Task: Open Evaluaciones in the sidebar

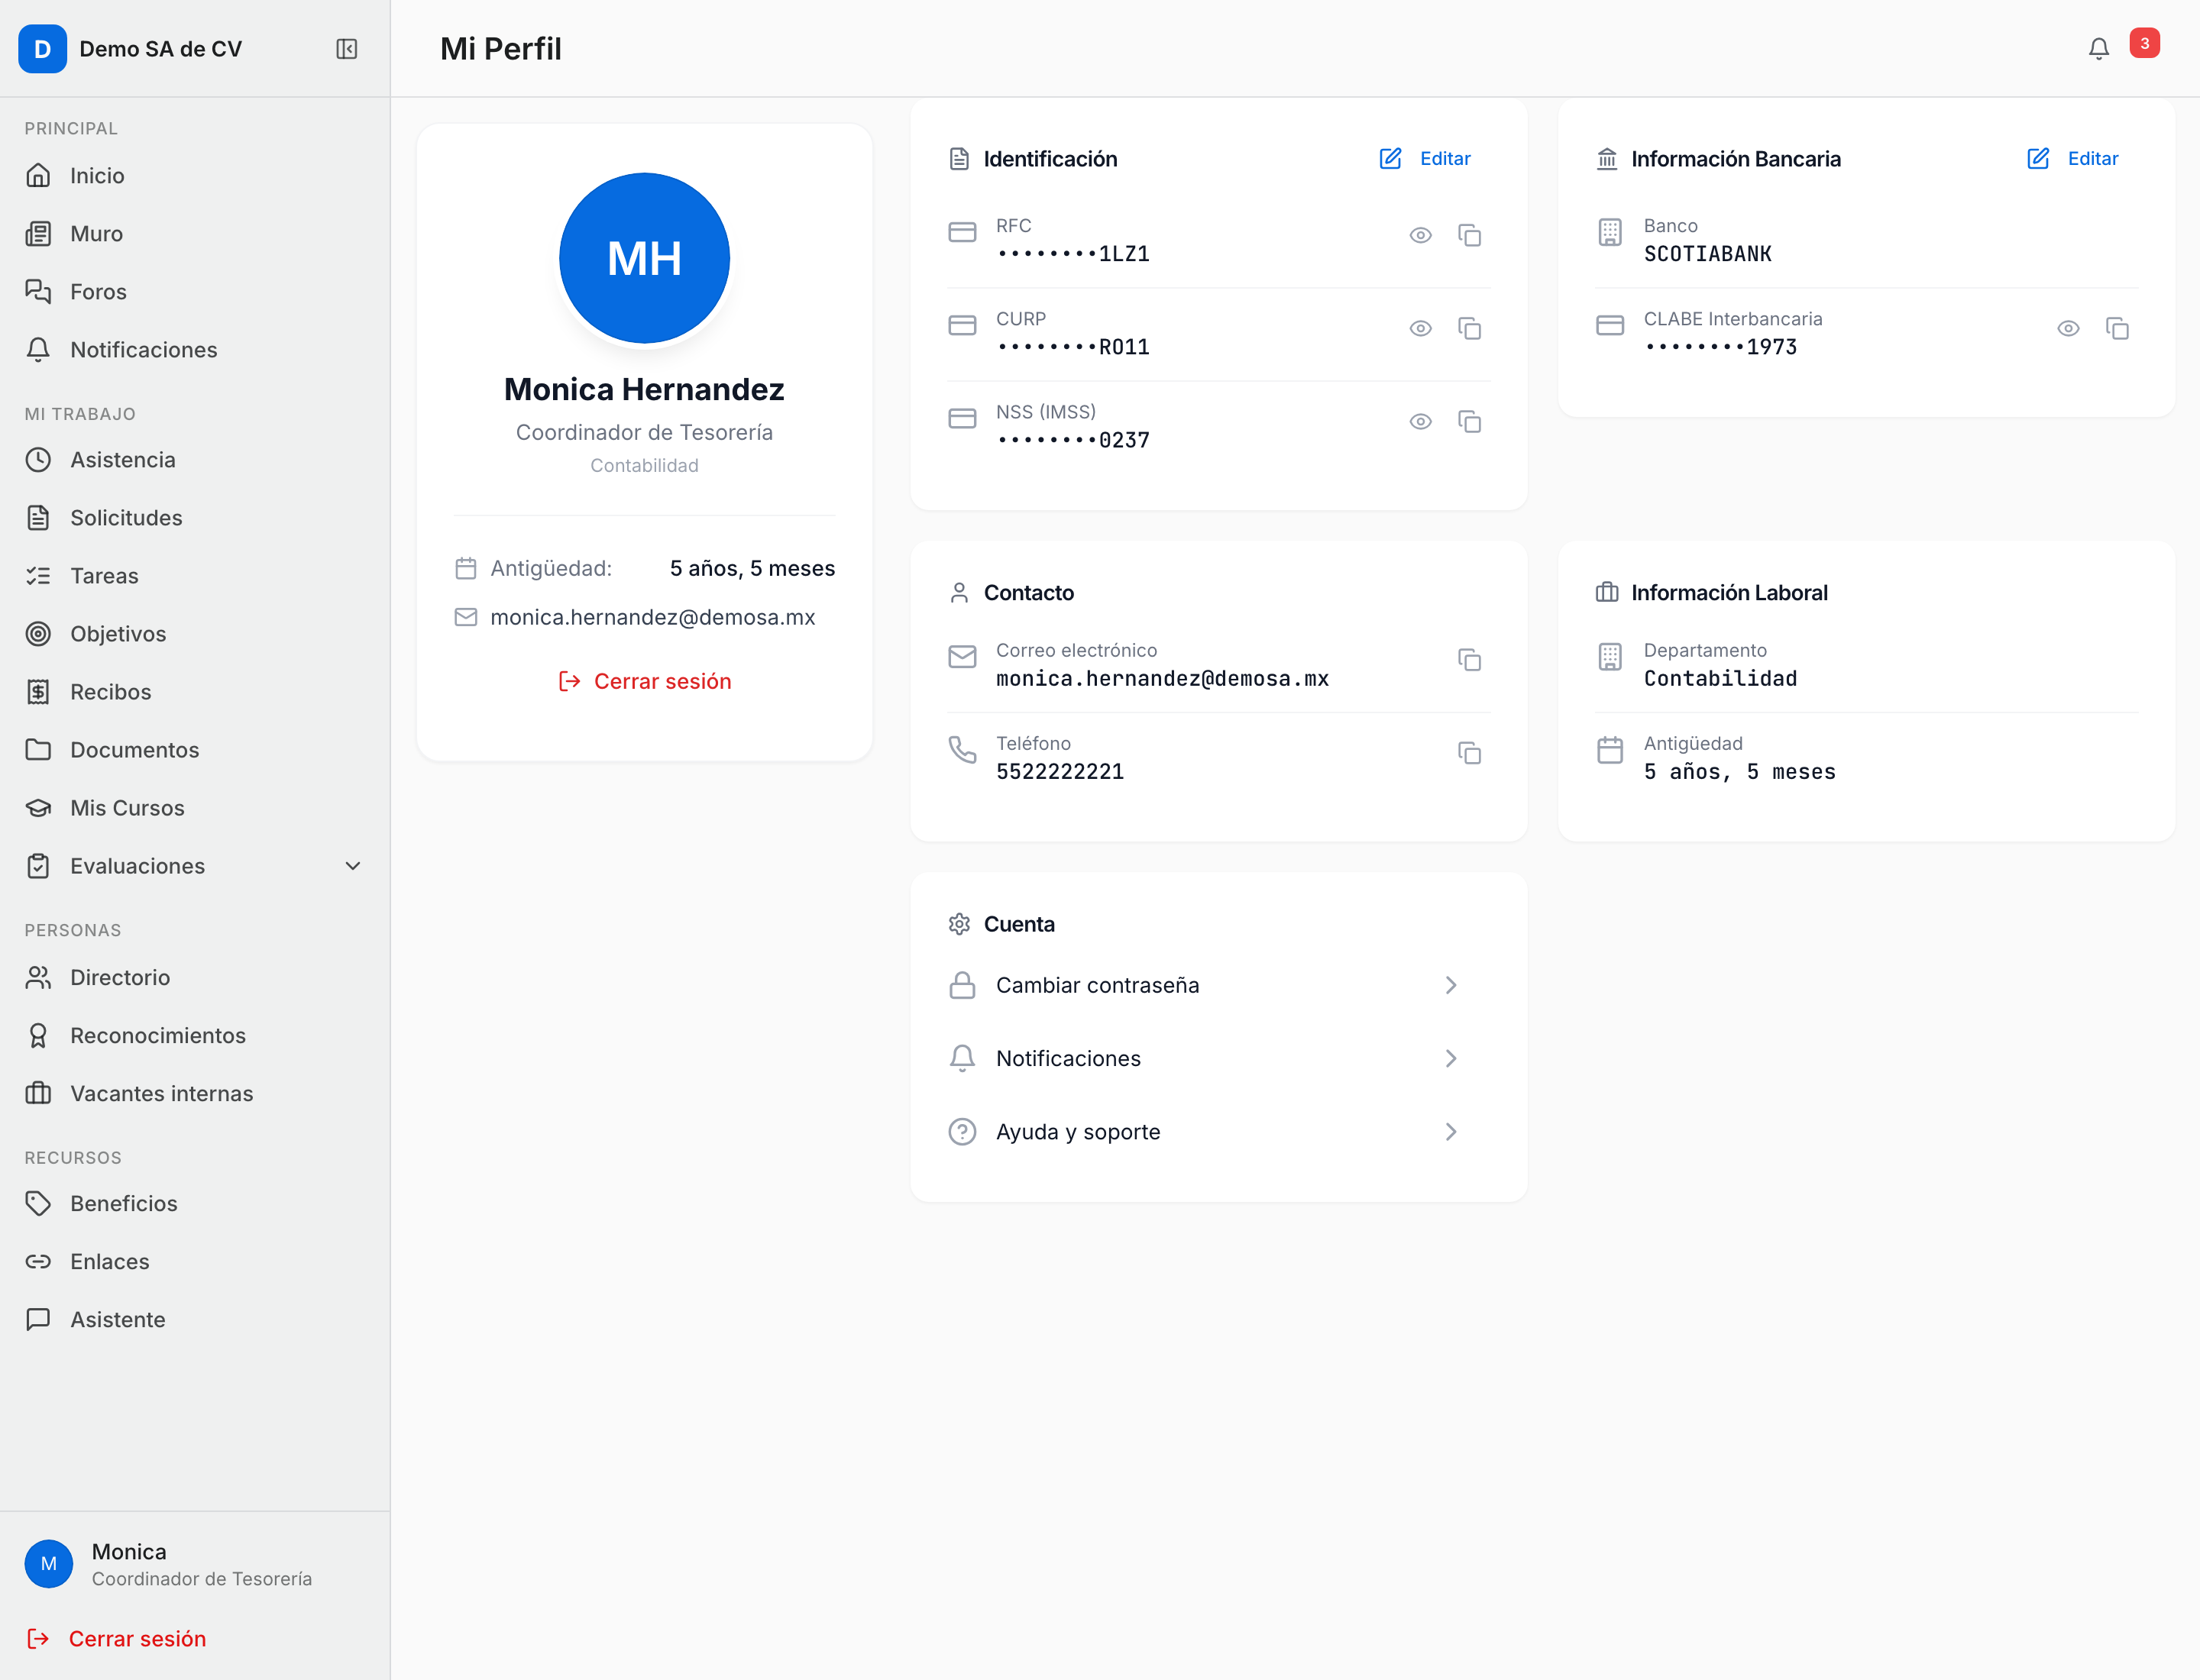Action: coord(194,866)
